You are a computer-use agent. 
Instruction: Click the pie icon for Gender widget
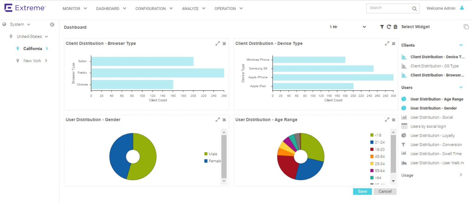click(404, 108)
